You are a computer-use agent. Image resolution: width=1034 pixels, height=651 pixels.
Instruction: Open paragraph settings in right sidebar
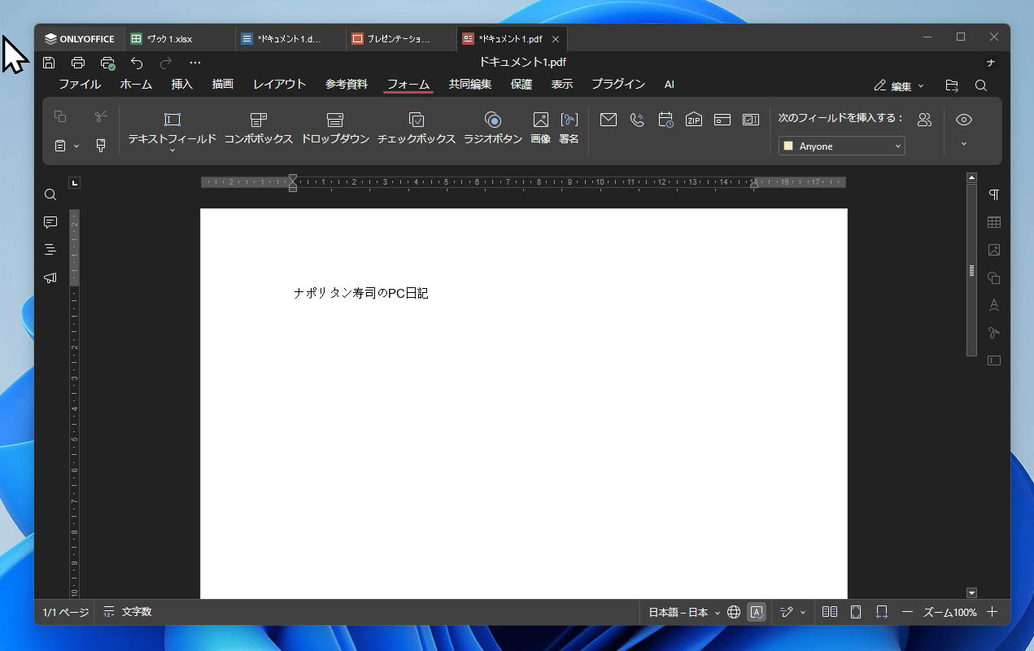[993, 194]
